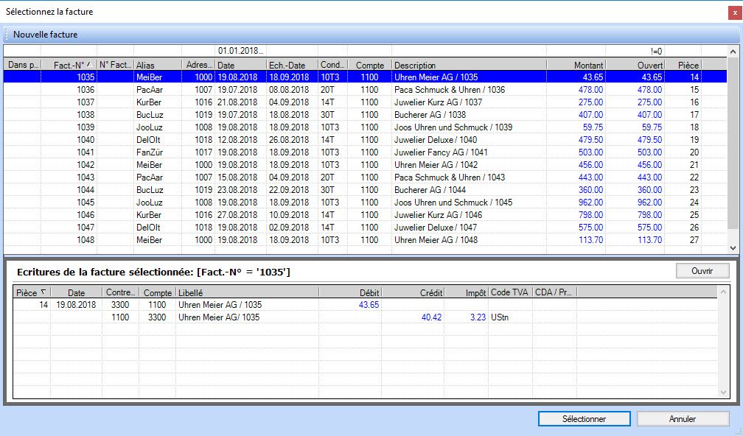Click the Date filter field showing 01.01.2018
Image resolution: width=743 pixels, height=436 pixels.
pyautogui.click(x=240, y=52)
